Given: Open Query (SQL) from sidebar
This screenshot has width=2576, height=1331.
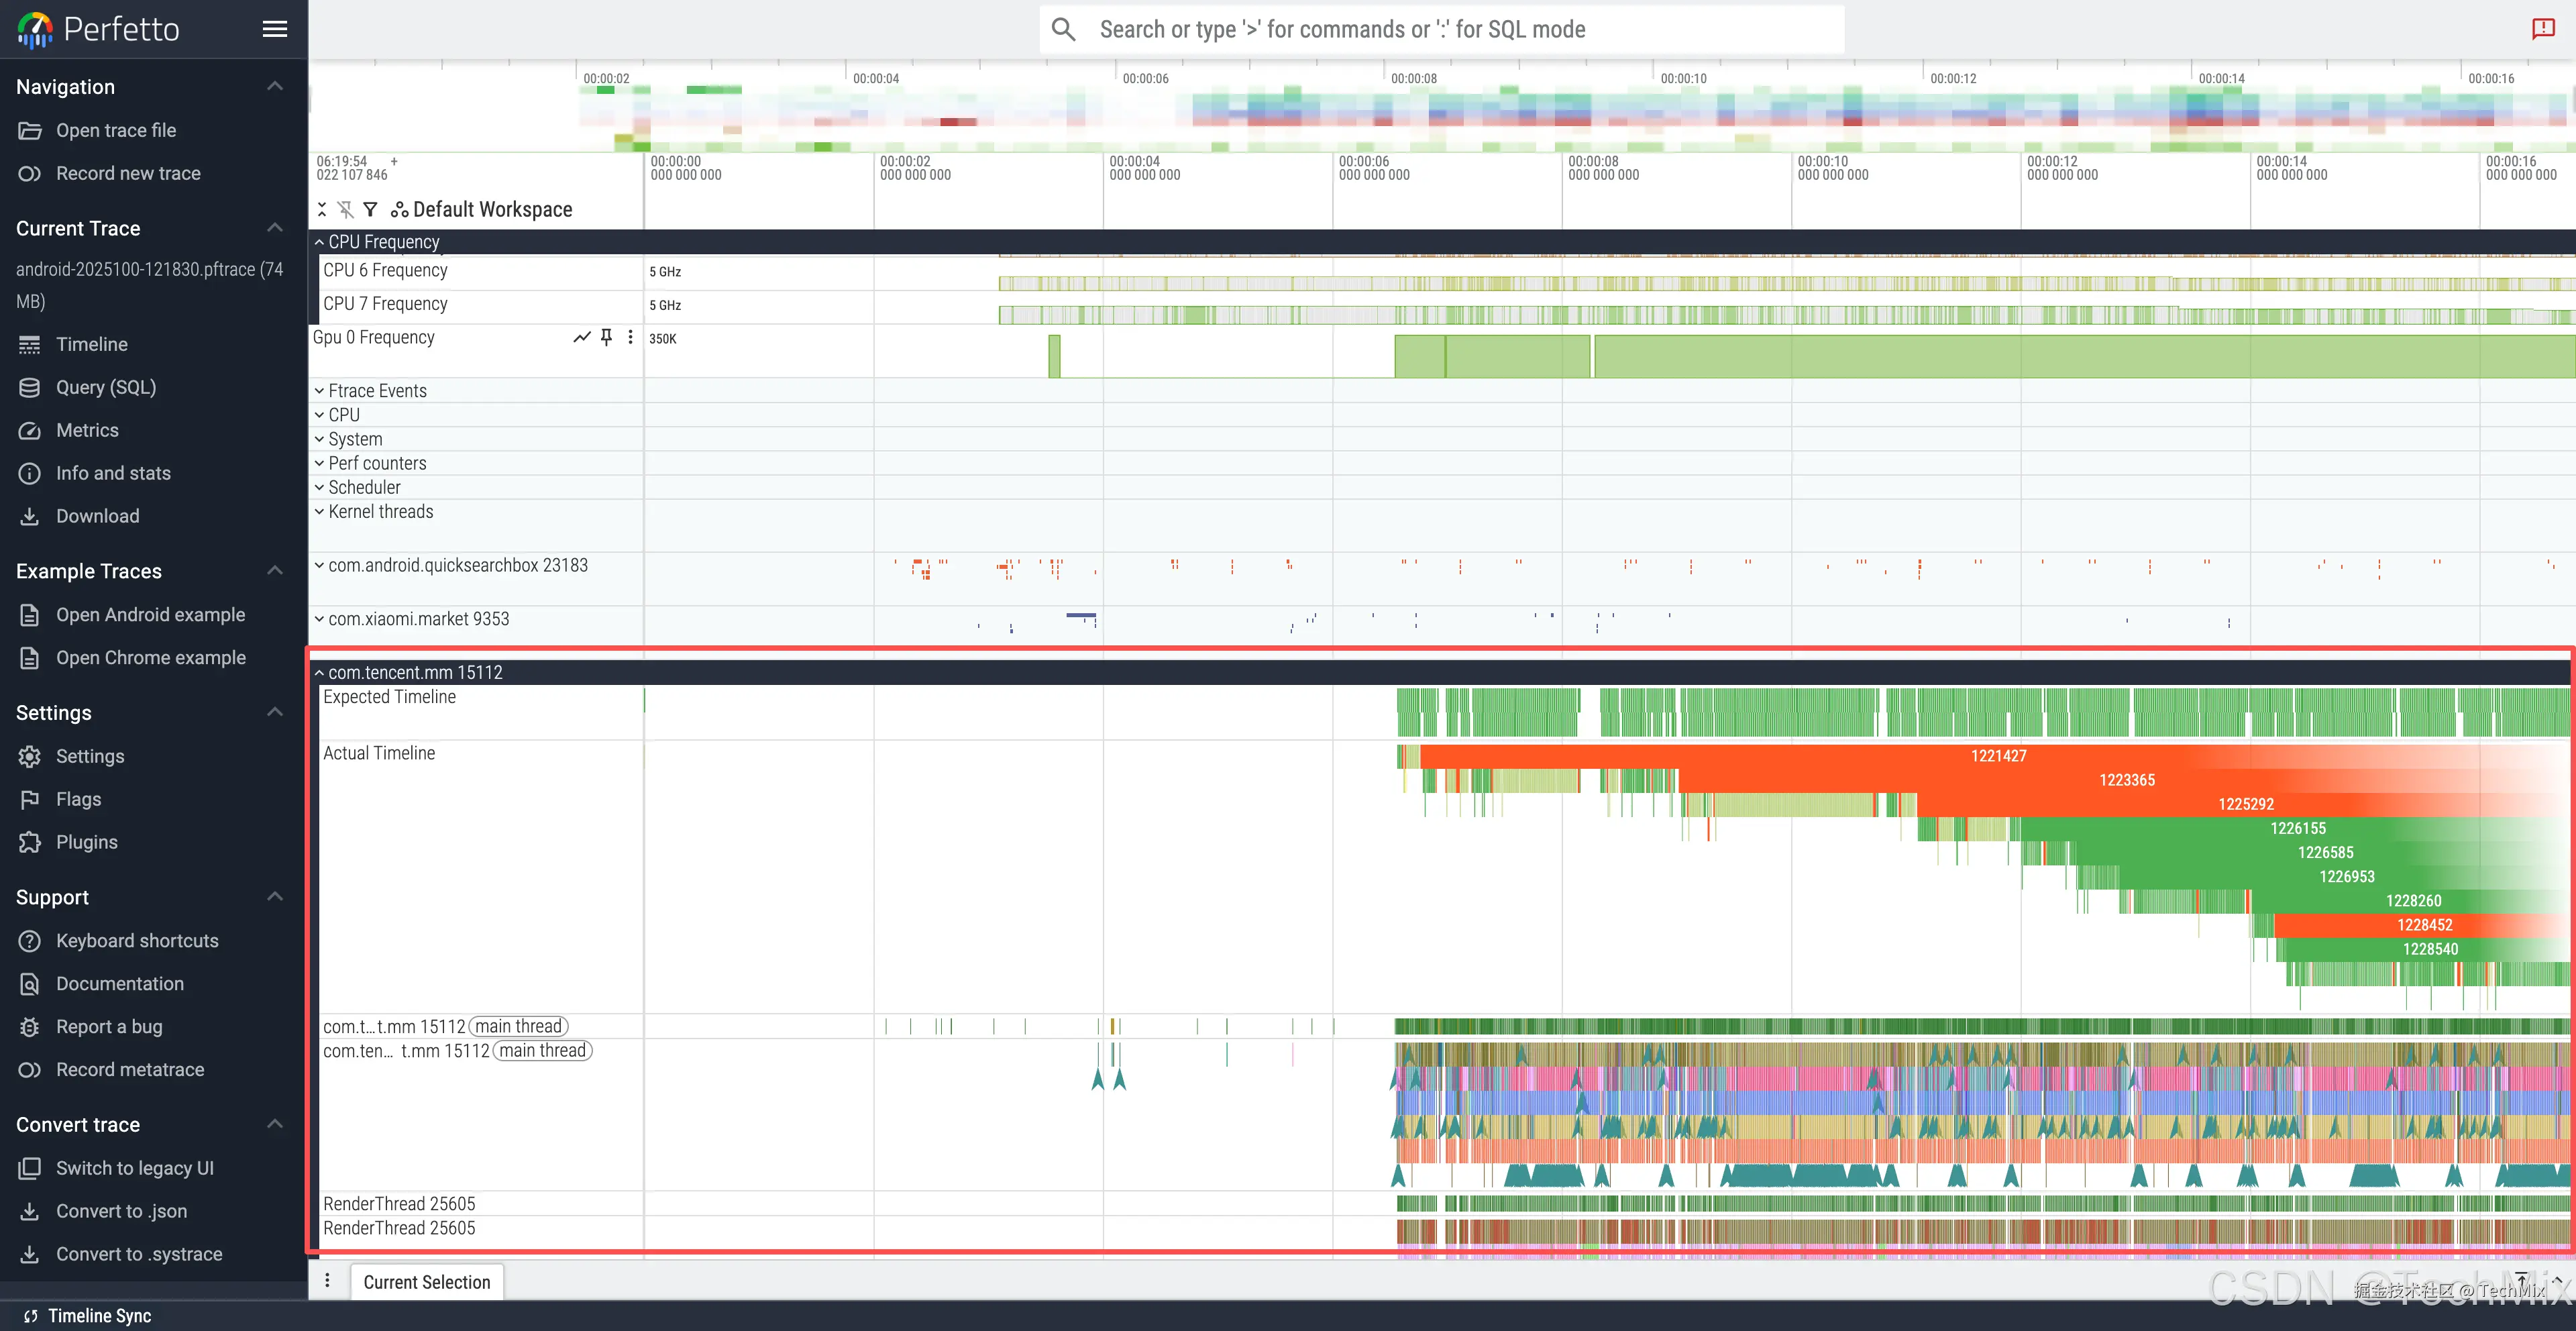Looking at the screenshot, I should [x=106, y=387].
